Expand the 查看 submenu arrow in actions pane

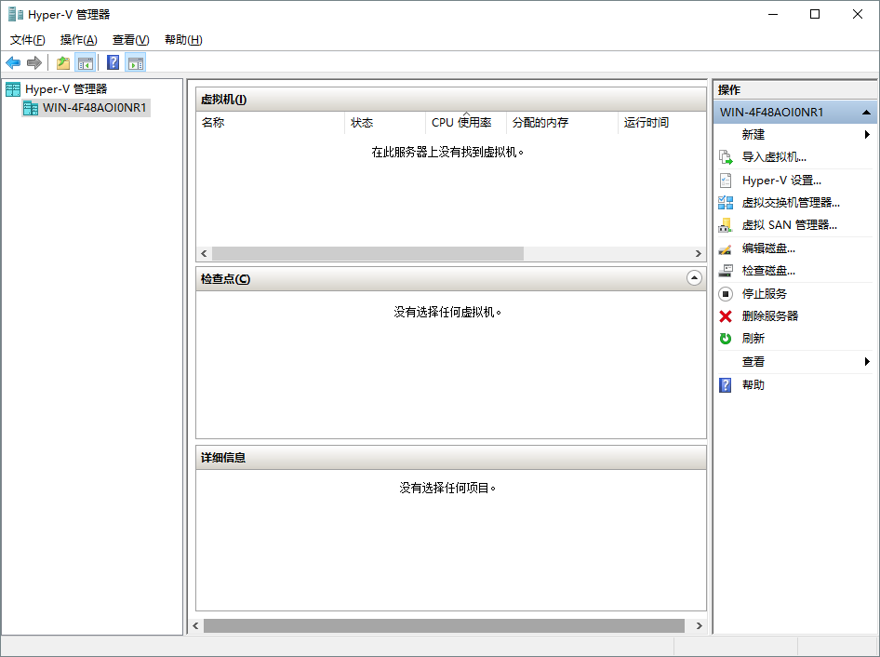[867, 362]
